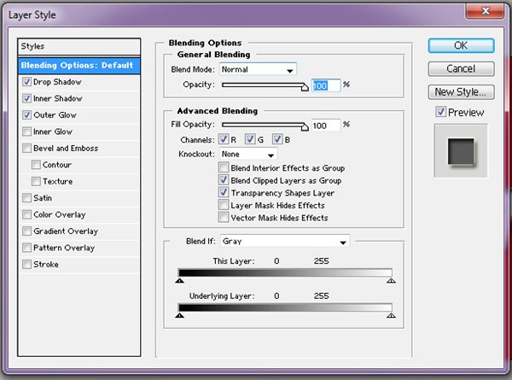Click the This Layer gradient bar
This screenshot has width=512, height=380.
285,272
